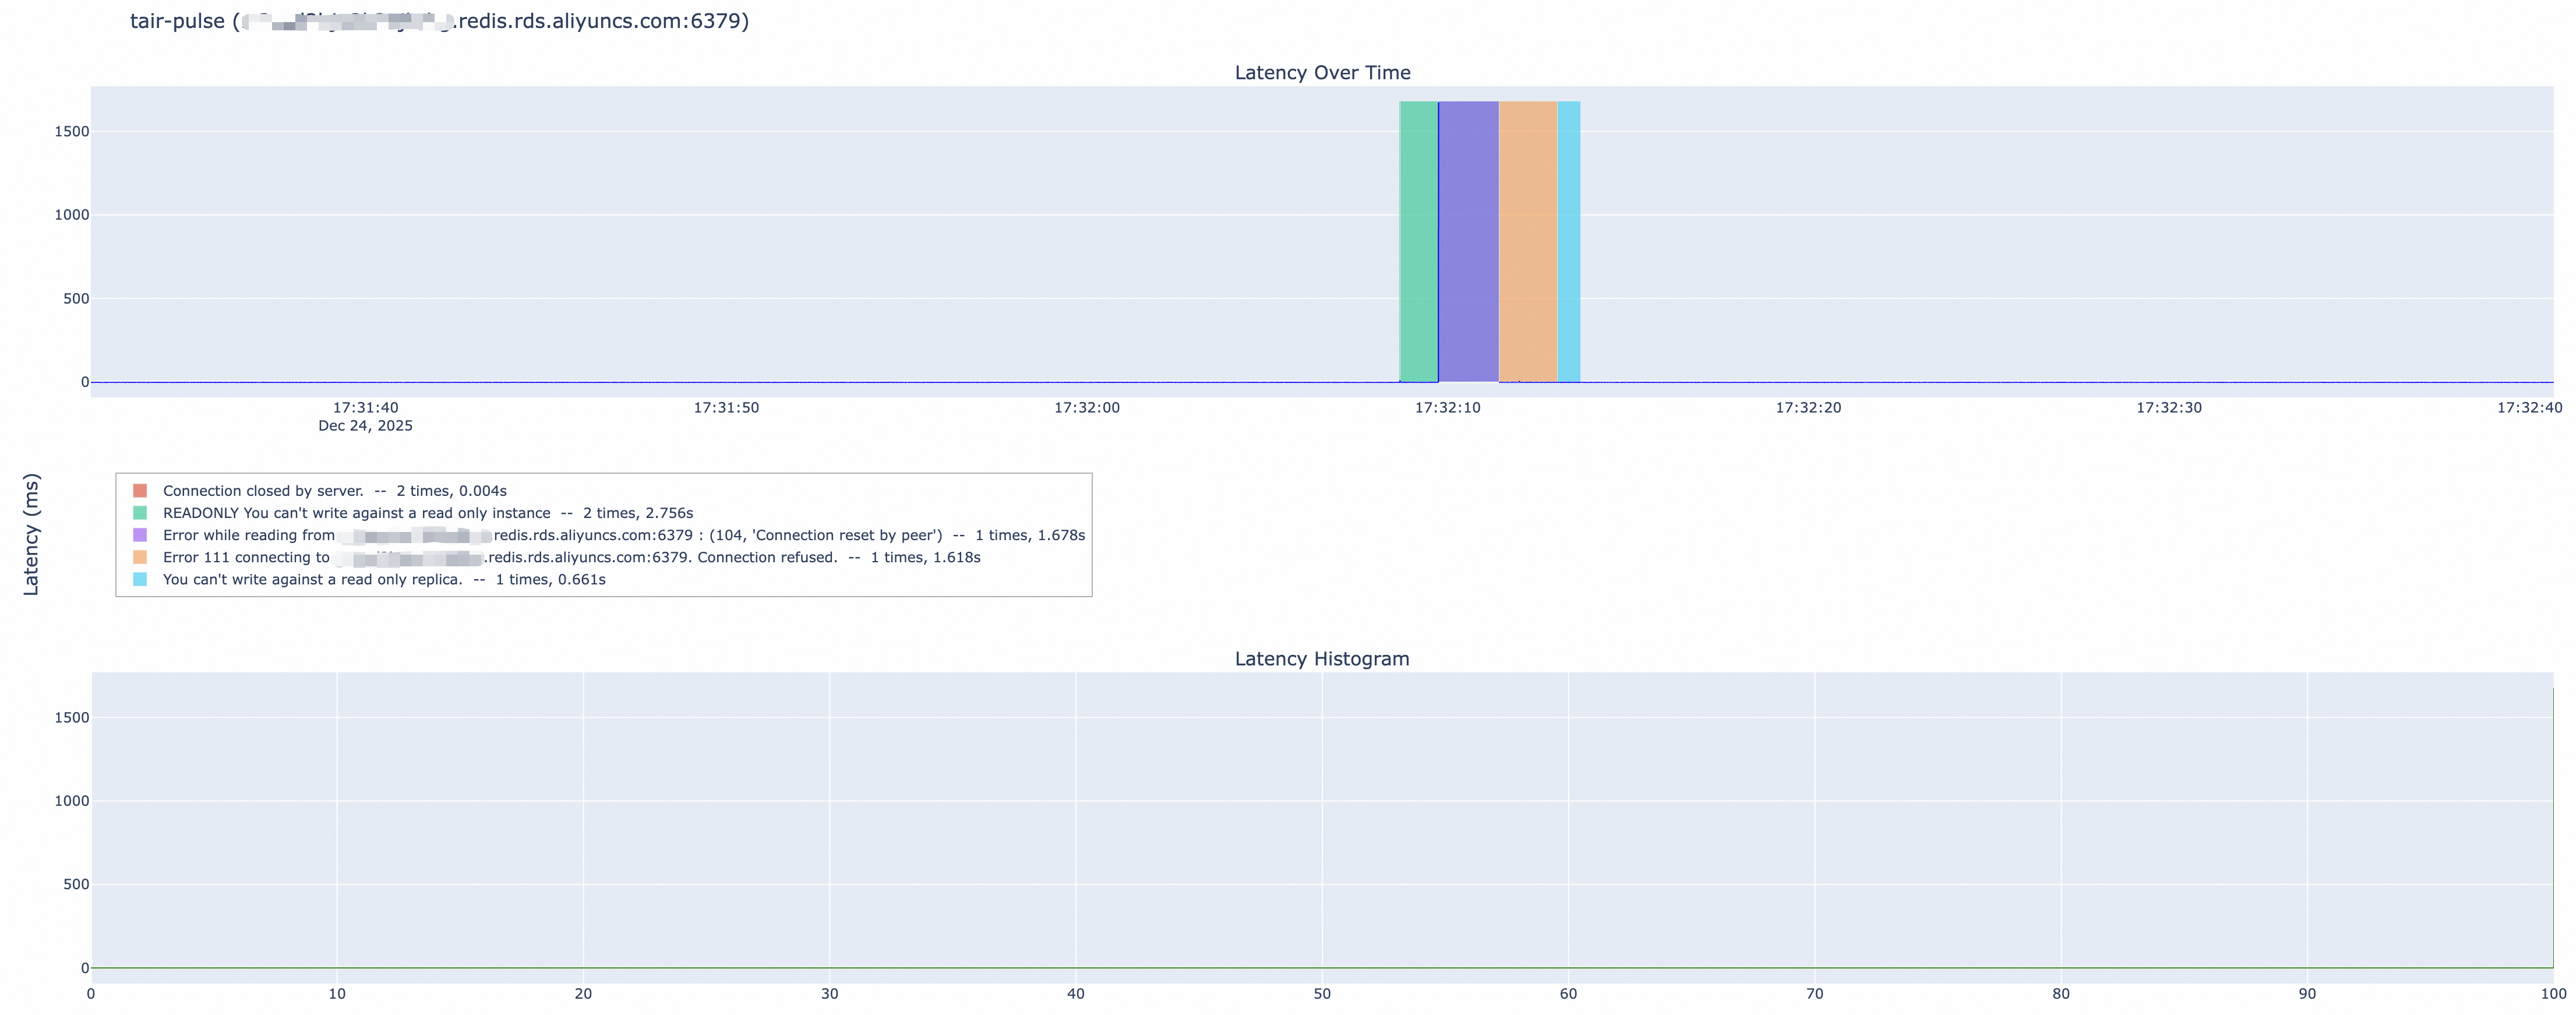The width and height of the screenshot is (2576, 1015).
Task: Click the red swatch for Connection closed by server
Action: pyautogui.click(x=140, y=491)
